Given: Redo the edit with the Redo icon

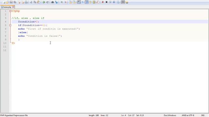Looking at the screenshot, I should click(x=47, y=2).
